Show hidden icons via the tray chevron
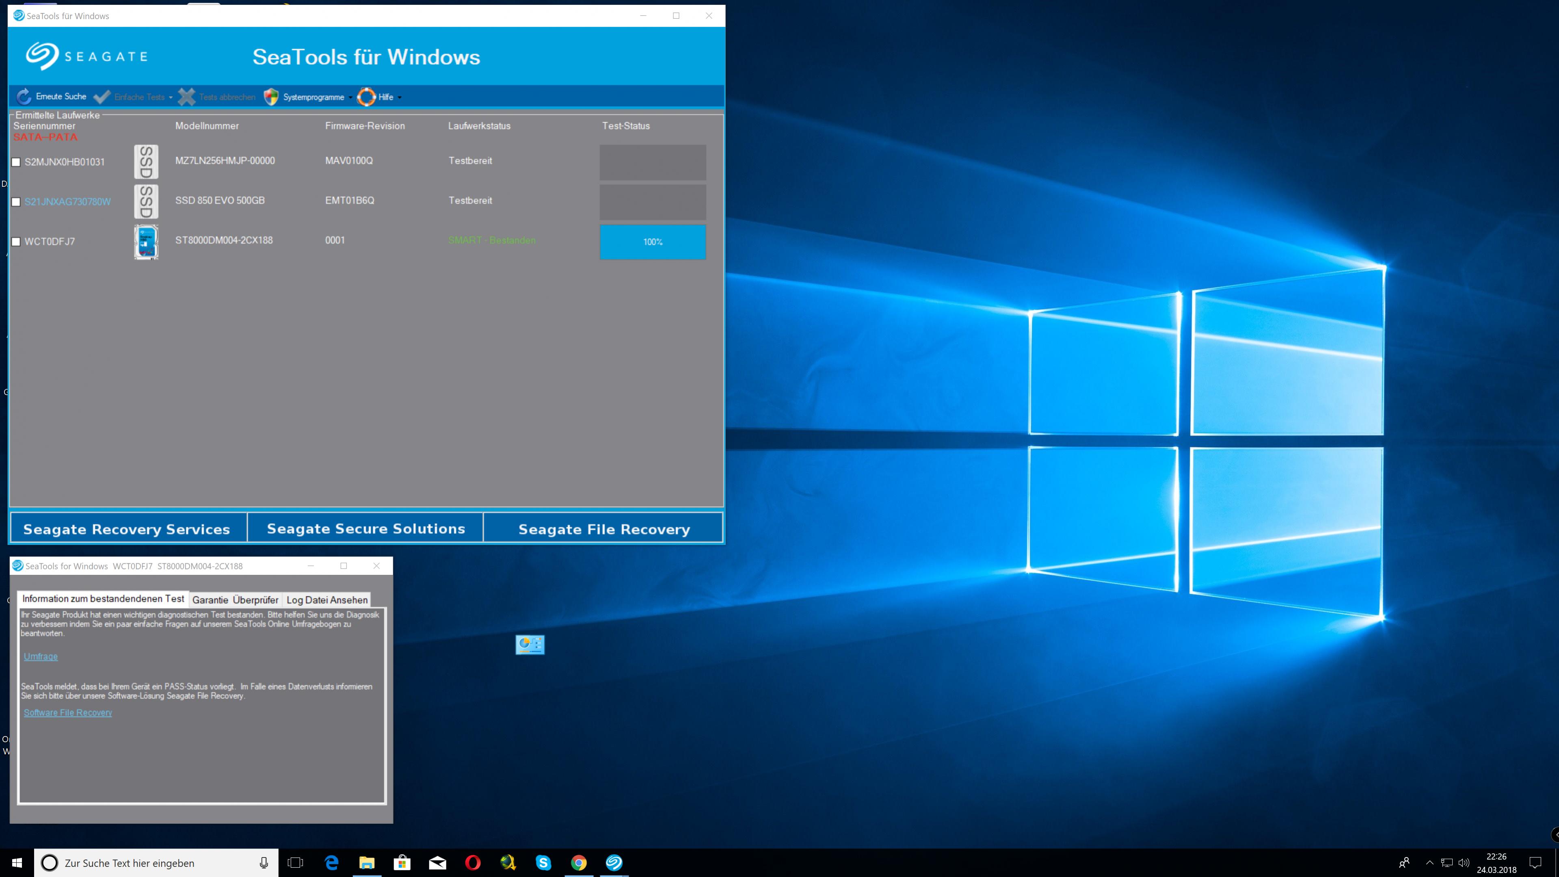 (1429, 862)
